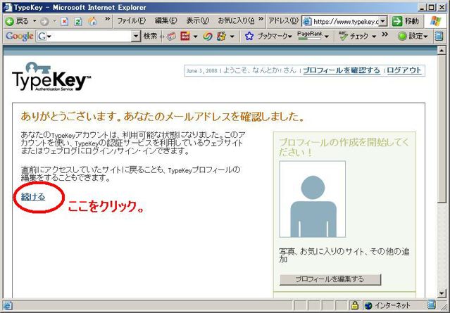Click the multicolor swirl toolbar icon

tap(208, 36)
